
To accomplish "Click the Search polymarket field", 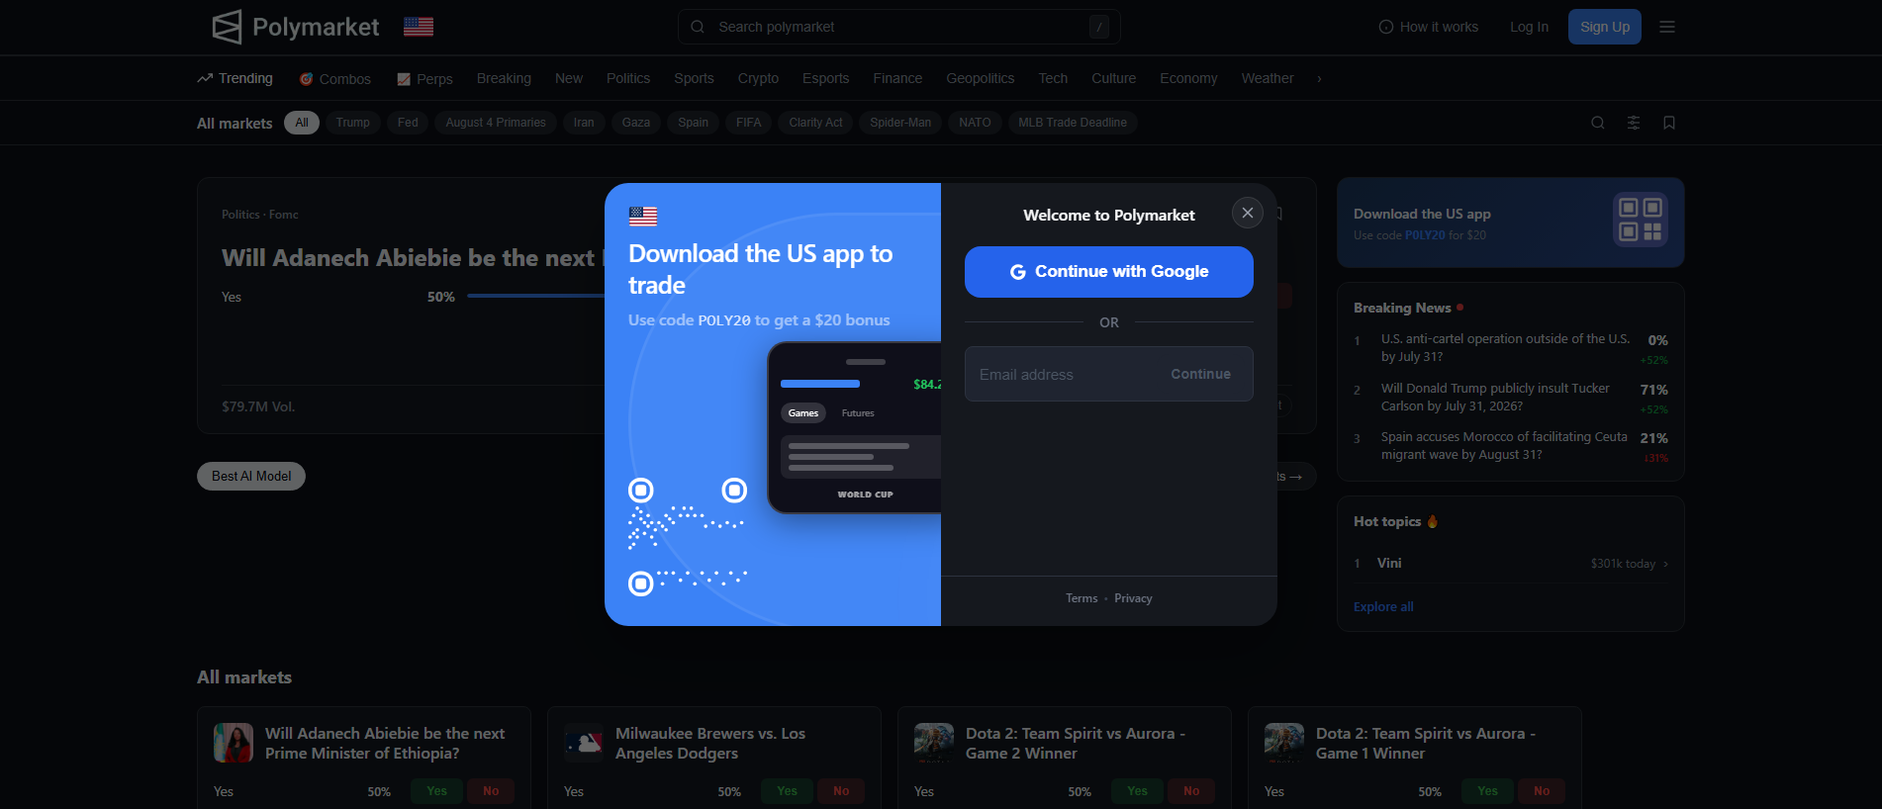I will (x=898, y=27).
